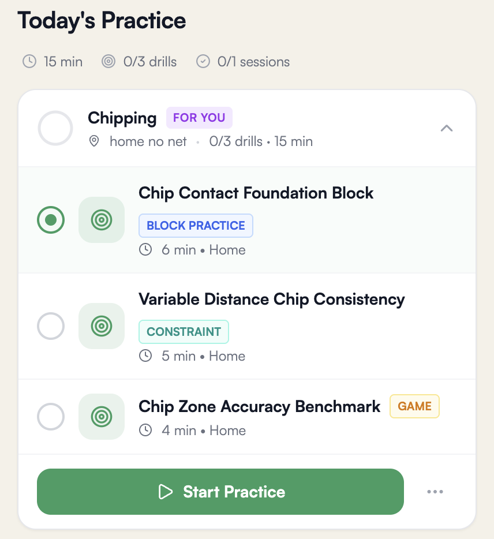The width and height of the screenshot is (494, 539).
Task: Click the GAME tag
Action: (x=414, y=406)
